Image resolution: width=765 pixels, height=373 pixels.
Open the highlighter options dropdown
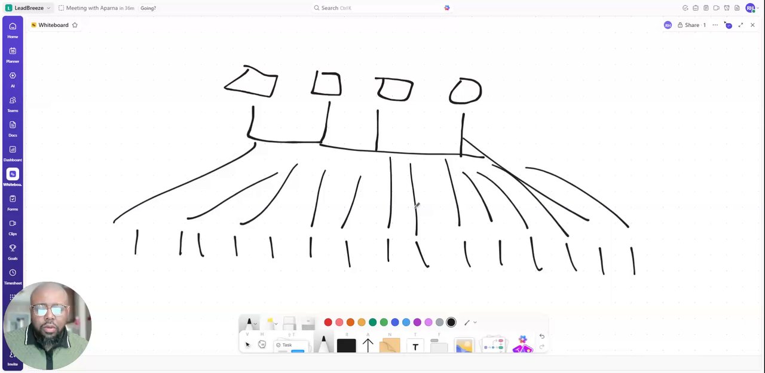276,324
